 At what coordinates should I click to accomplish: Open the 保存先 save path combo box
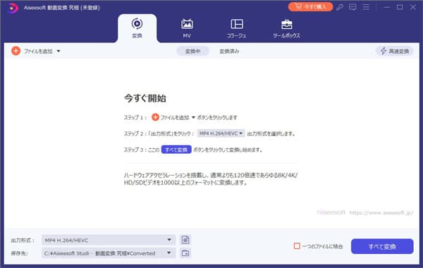(x=109, y=253)
